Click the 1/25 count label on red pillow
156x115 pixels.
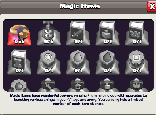pyautogui.click(x=19, y=41)
